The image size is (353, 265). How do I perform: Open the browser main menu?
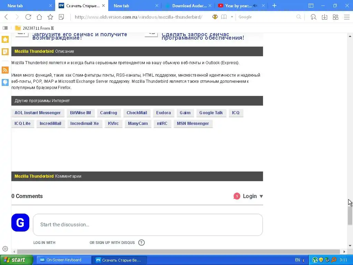[347, 17]
